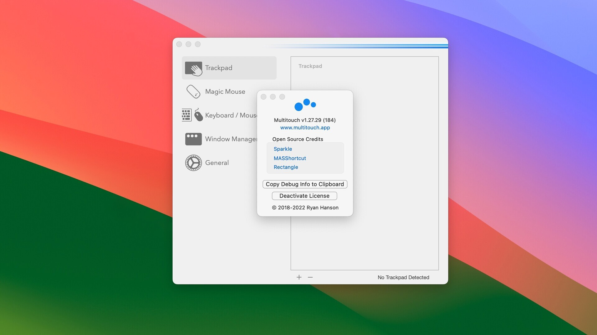Screen dimensions: 597x335
Task: Open the Sparkle credits link
Action: pos(283,149)
